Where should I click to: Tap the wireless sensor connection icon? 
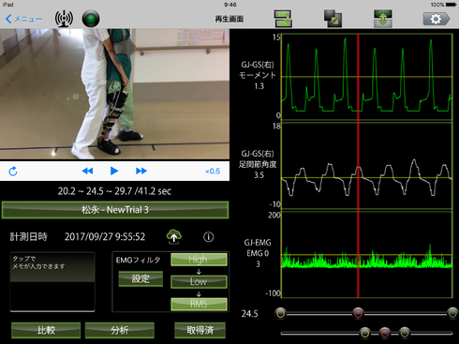click(x=64, y=19)
